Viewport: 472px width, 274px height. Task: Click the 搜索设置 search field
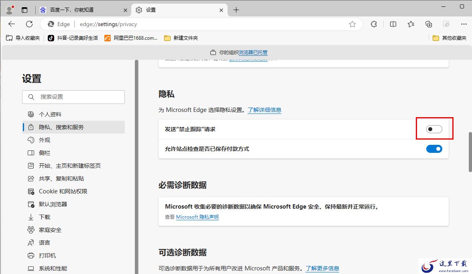(x=73, y=97)
